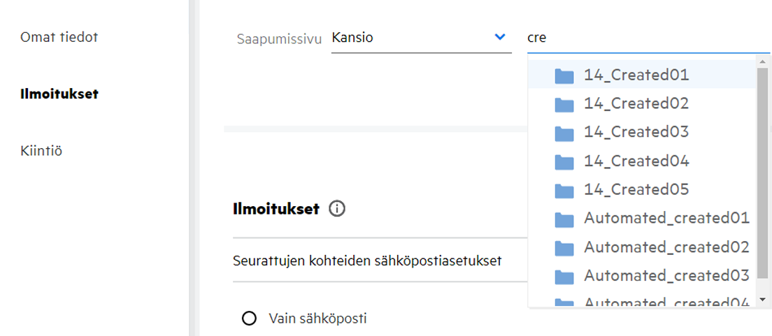
Task: Click the folder icon beside Automated_created01
Action: [564, 219]
